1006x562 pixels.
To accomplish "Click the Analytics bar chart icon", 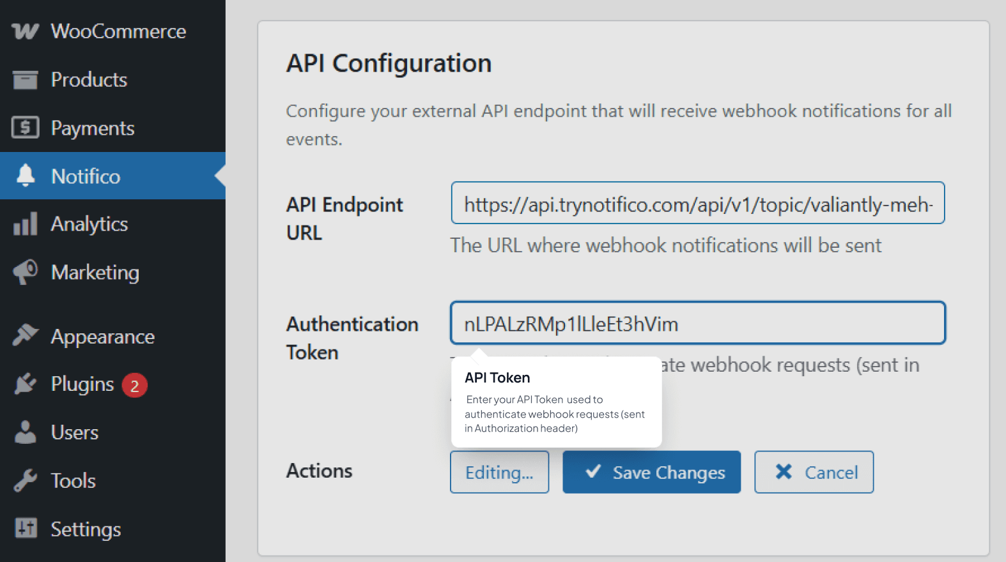I will tap(25, 224).
